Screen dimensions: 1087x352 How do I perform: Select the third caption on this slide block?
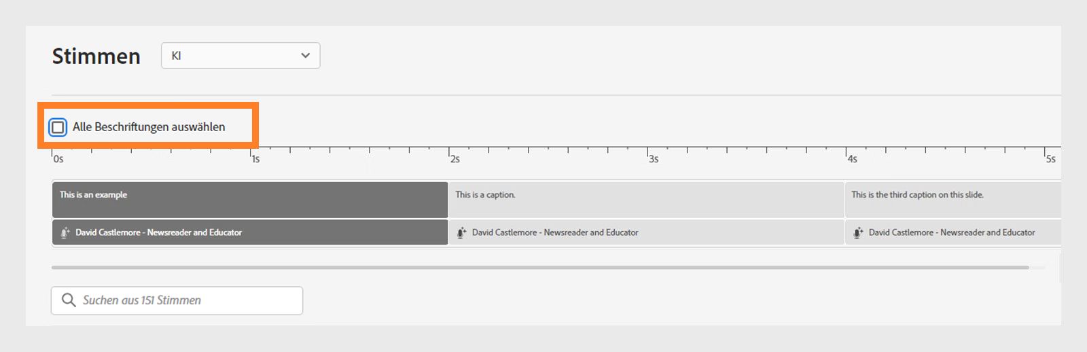(951, 199)
